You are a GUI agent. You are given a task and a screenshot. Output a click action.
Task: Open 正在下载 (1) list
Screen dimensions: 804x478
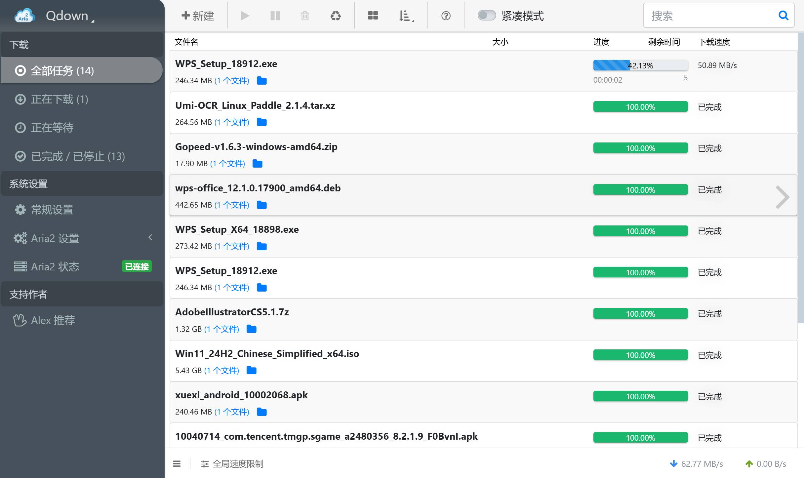tap(82, 99)
